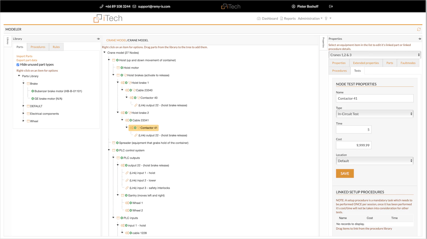Open the help question-mark icon in top navigation
The height and width of the screenshot is (239, 427).
(x=326, y=18)
